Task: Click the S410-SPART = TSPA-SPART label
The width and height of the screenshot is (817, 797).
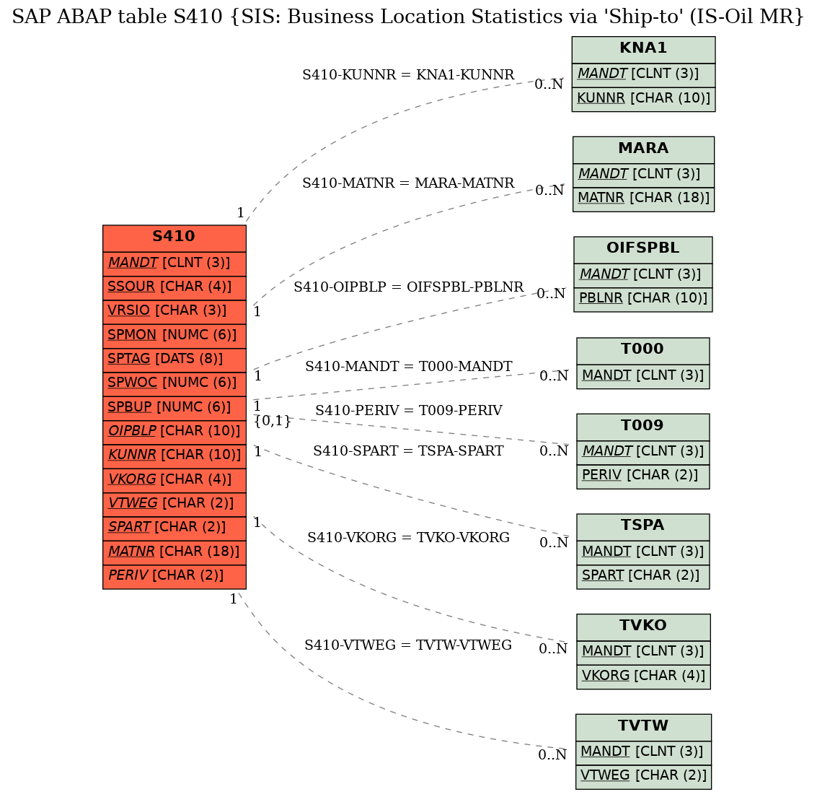Action: (x=408, y=450)
